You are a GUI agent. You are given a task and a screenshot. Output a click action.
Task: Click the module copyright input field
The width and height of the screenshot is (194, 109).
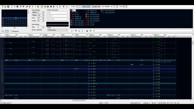(x=57, y=19)
